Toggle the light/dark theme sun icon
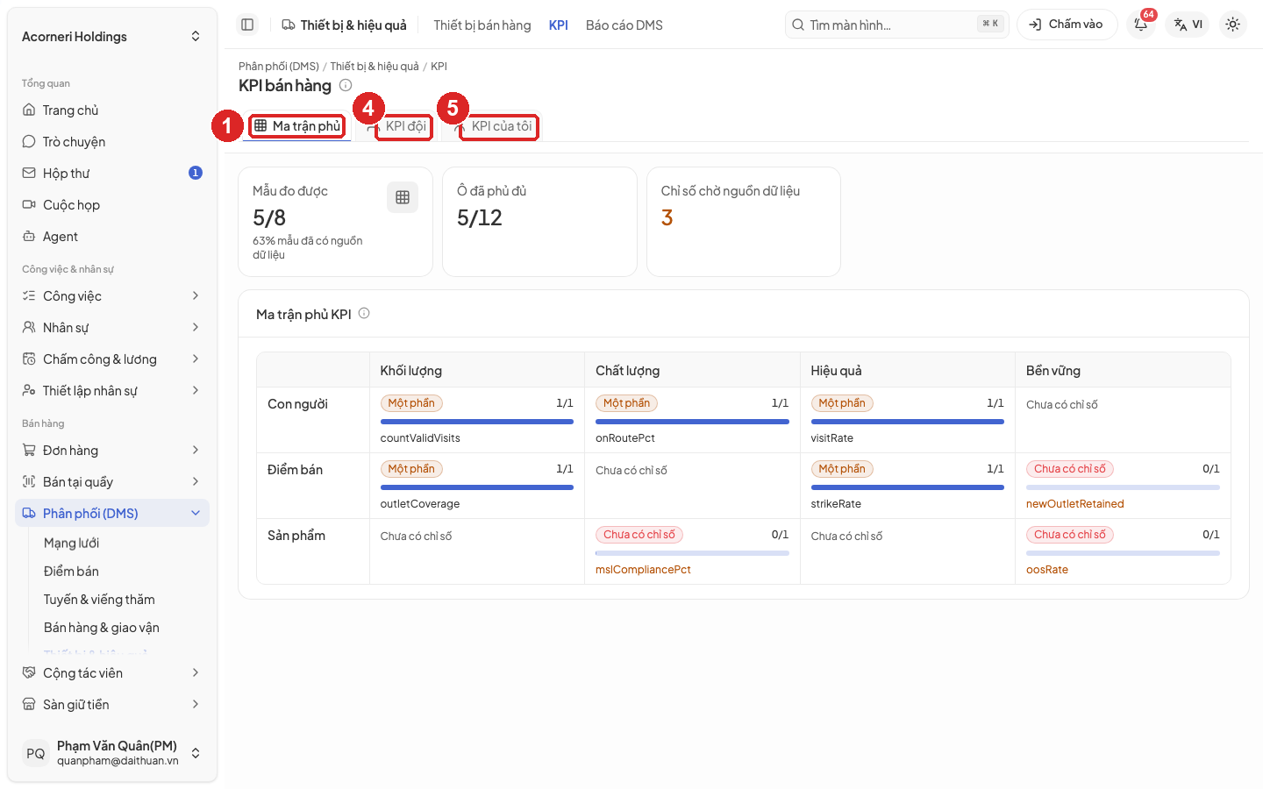 pyautogui.click(x=1232, y=25)
